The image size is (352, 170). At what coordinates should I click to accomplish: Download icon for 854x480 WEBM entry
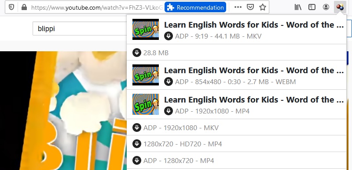(169, 81)
